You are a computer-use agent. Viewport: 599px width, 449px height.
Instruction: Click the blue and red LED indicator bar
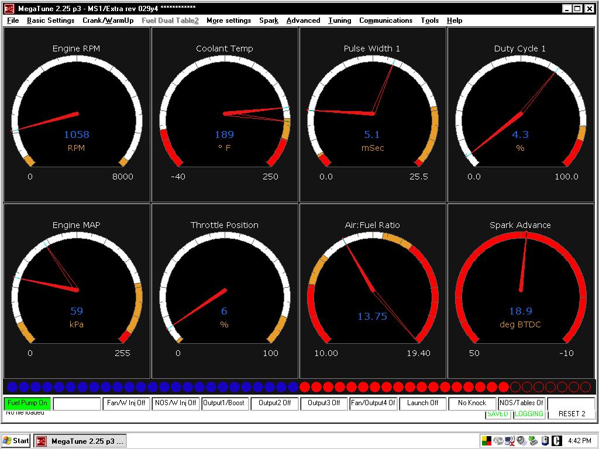(299, 387)
